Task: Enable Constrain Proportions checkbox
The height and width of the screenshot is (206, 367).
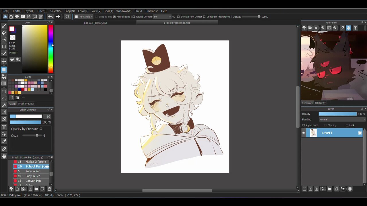Action: pos(204,17)
